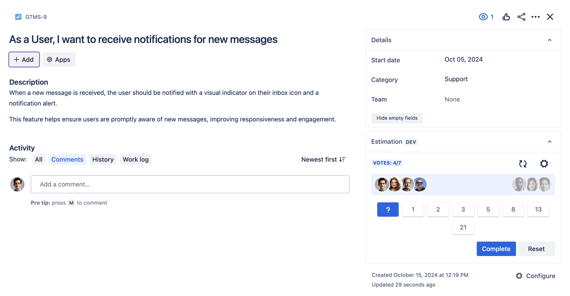Focus the Add a comment field
The height and width of the screenshot is (296, 570).
[x=190, y=184]
